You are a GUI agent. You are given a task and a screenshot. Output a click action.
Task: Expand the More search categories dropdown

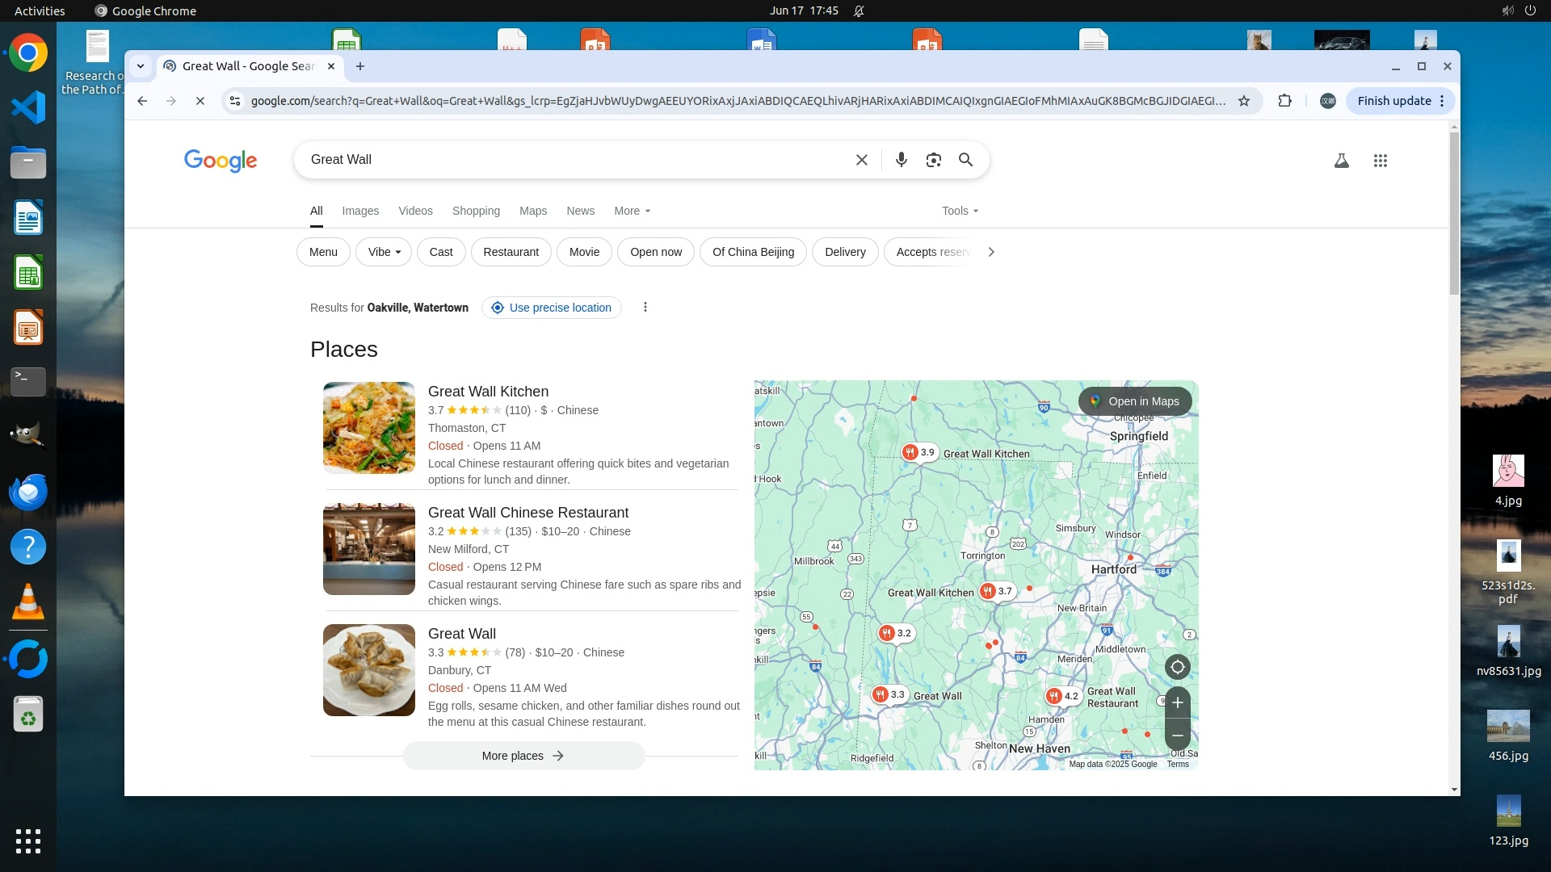[x=632, y=211]
